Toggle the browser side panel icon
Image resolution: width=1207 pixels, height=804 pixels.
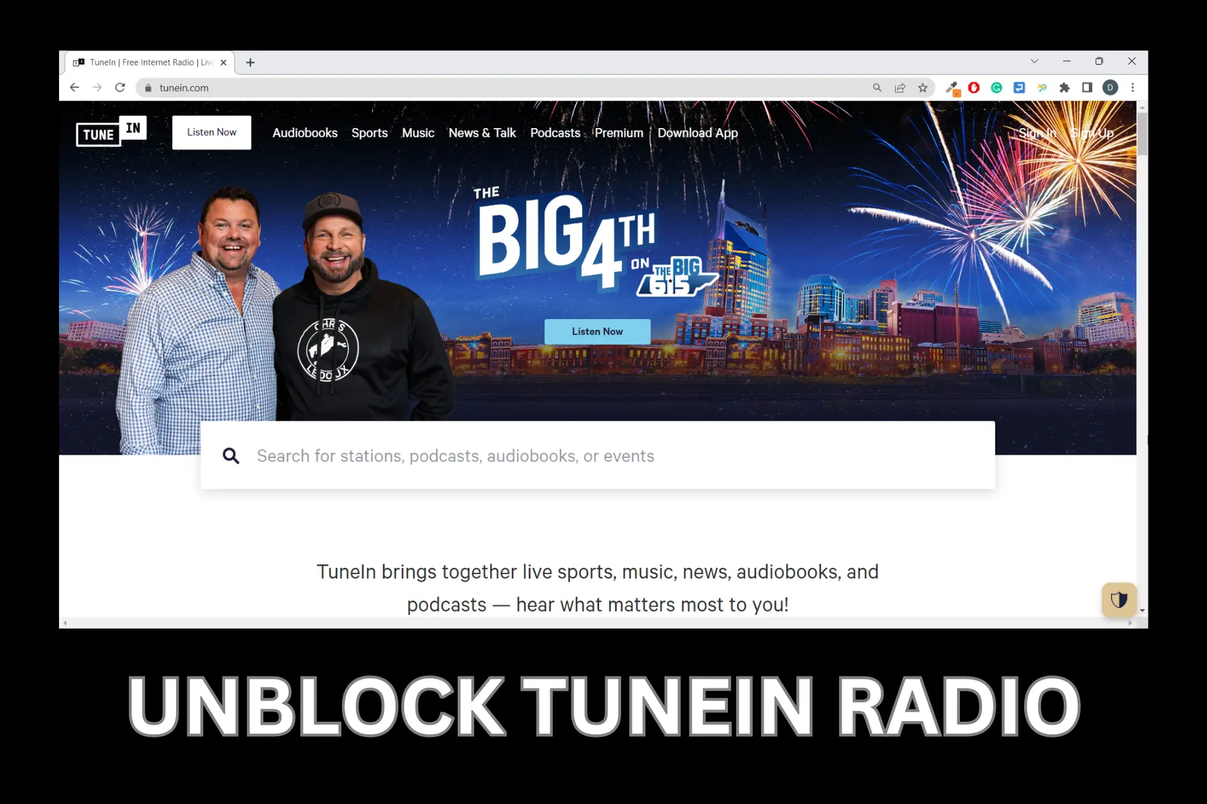pos(1087,88)
